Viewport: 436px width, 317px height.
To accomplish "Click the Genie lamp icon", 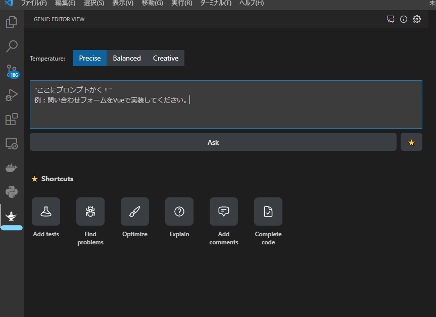I will pos(12,216).
